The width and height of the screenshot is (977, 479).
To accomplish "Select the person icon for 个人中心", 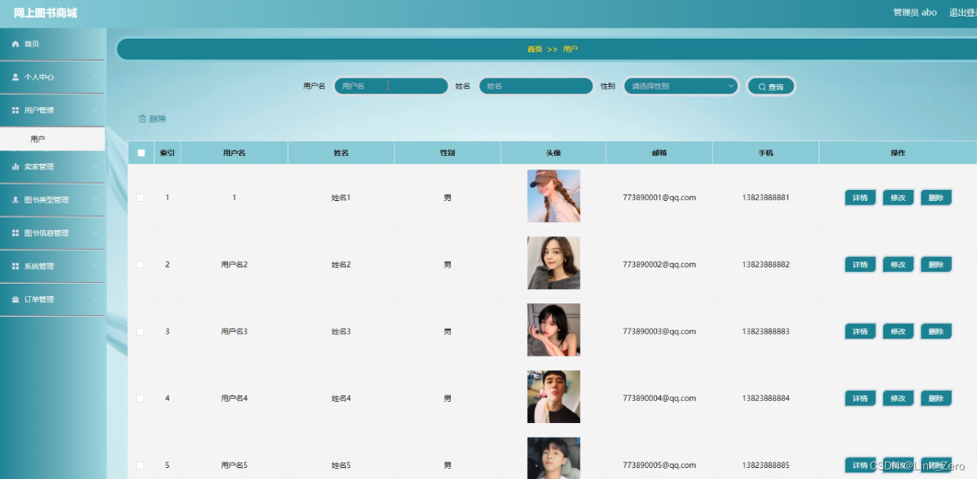I will click(x=14, y=77).
